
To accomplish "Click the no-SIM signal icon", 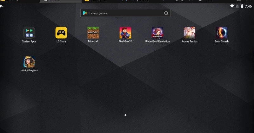I will 237,6.
